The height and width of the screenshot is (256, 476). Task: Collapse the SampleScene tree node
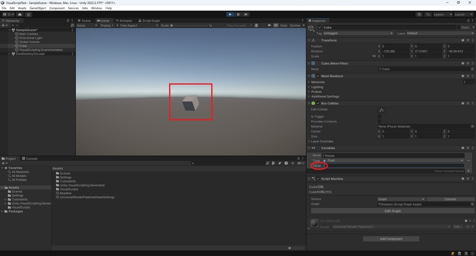[x=10, y=30]
